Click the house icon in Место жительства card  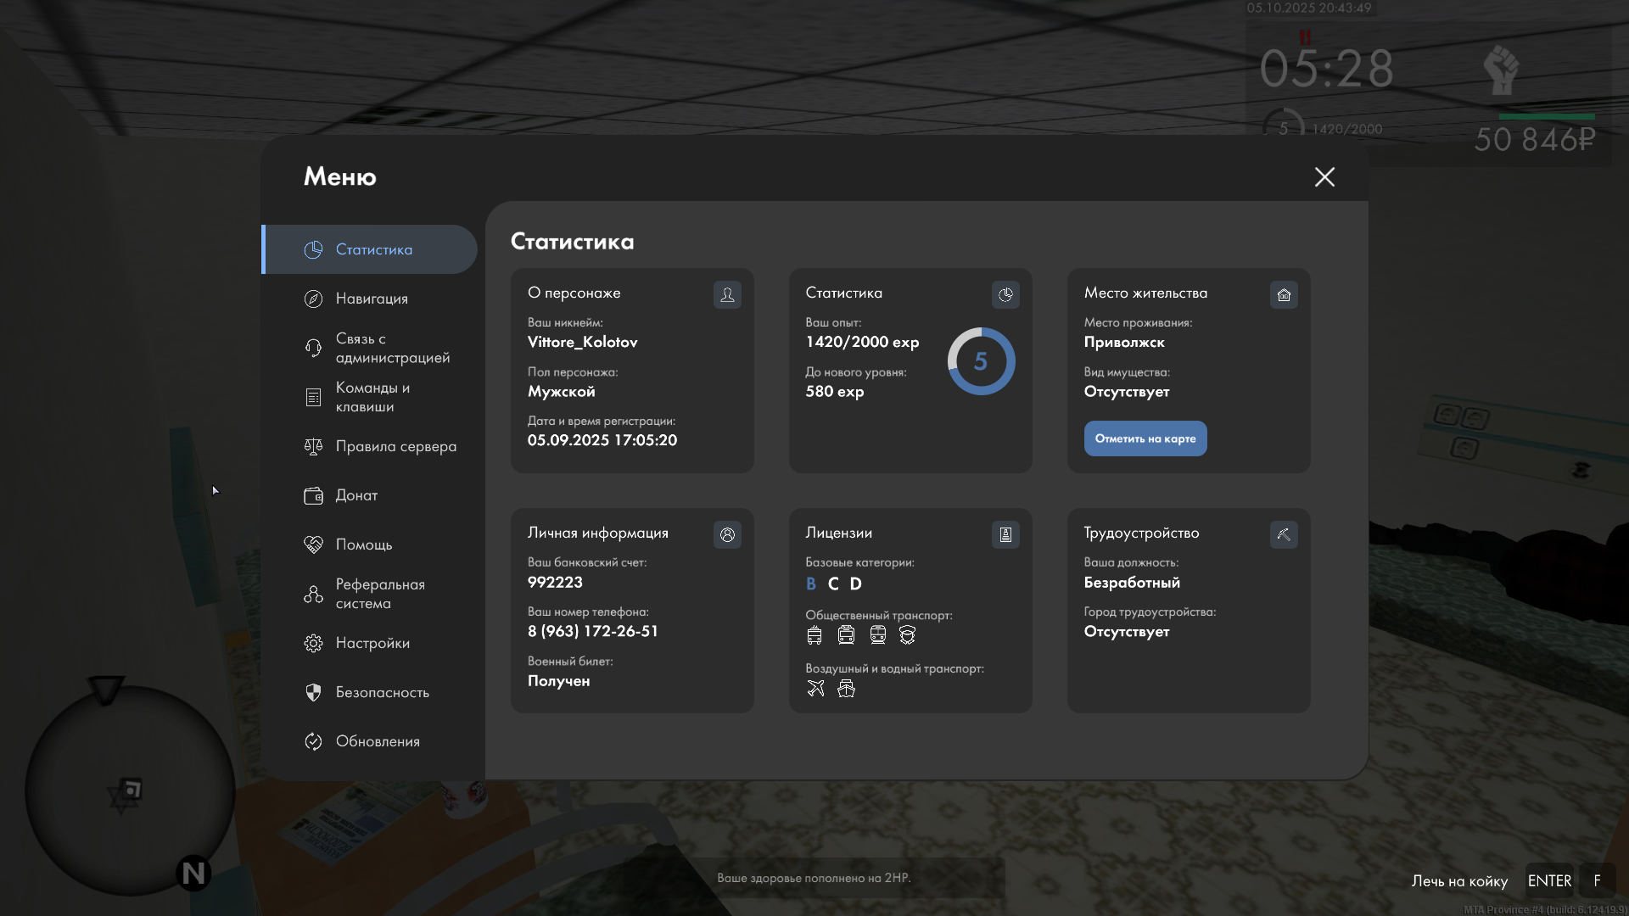click(1284, 294)
